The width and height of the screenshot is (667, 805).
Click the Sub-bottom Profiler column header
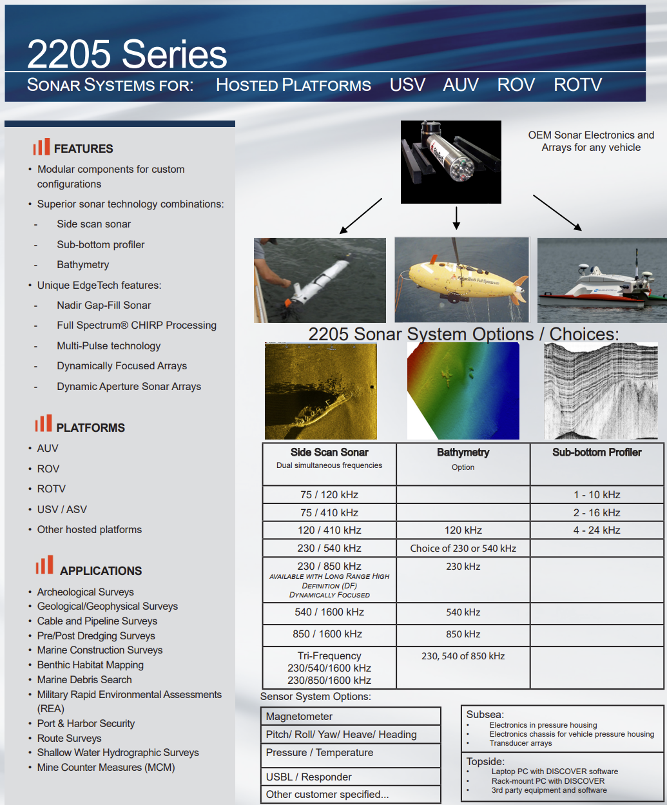[x=597, y=452]
